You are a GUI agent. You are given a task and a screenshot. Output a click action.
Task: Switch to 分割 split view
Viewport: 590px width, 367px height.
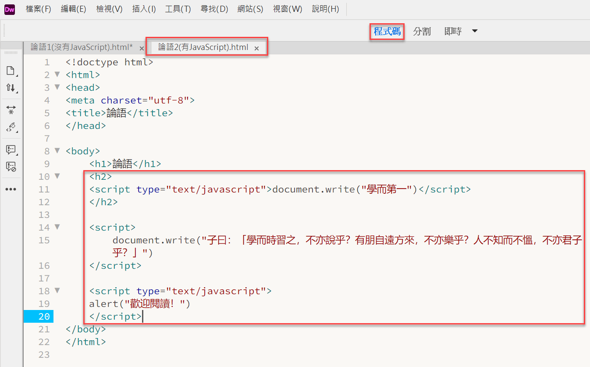pos(422,32)
